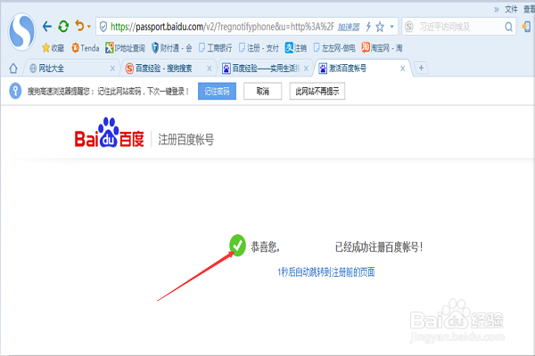Viewport: 535px width, 356px height.
Task: Click the sidebar icon at right edge
Action: click(526, 27)
